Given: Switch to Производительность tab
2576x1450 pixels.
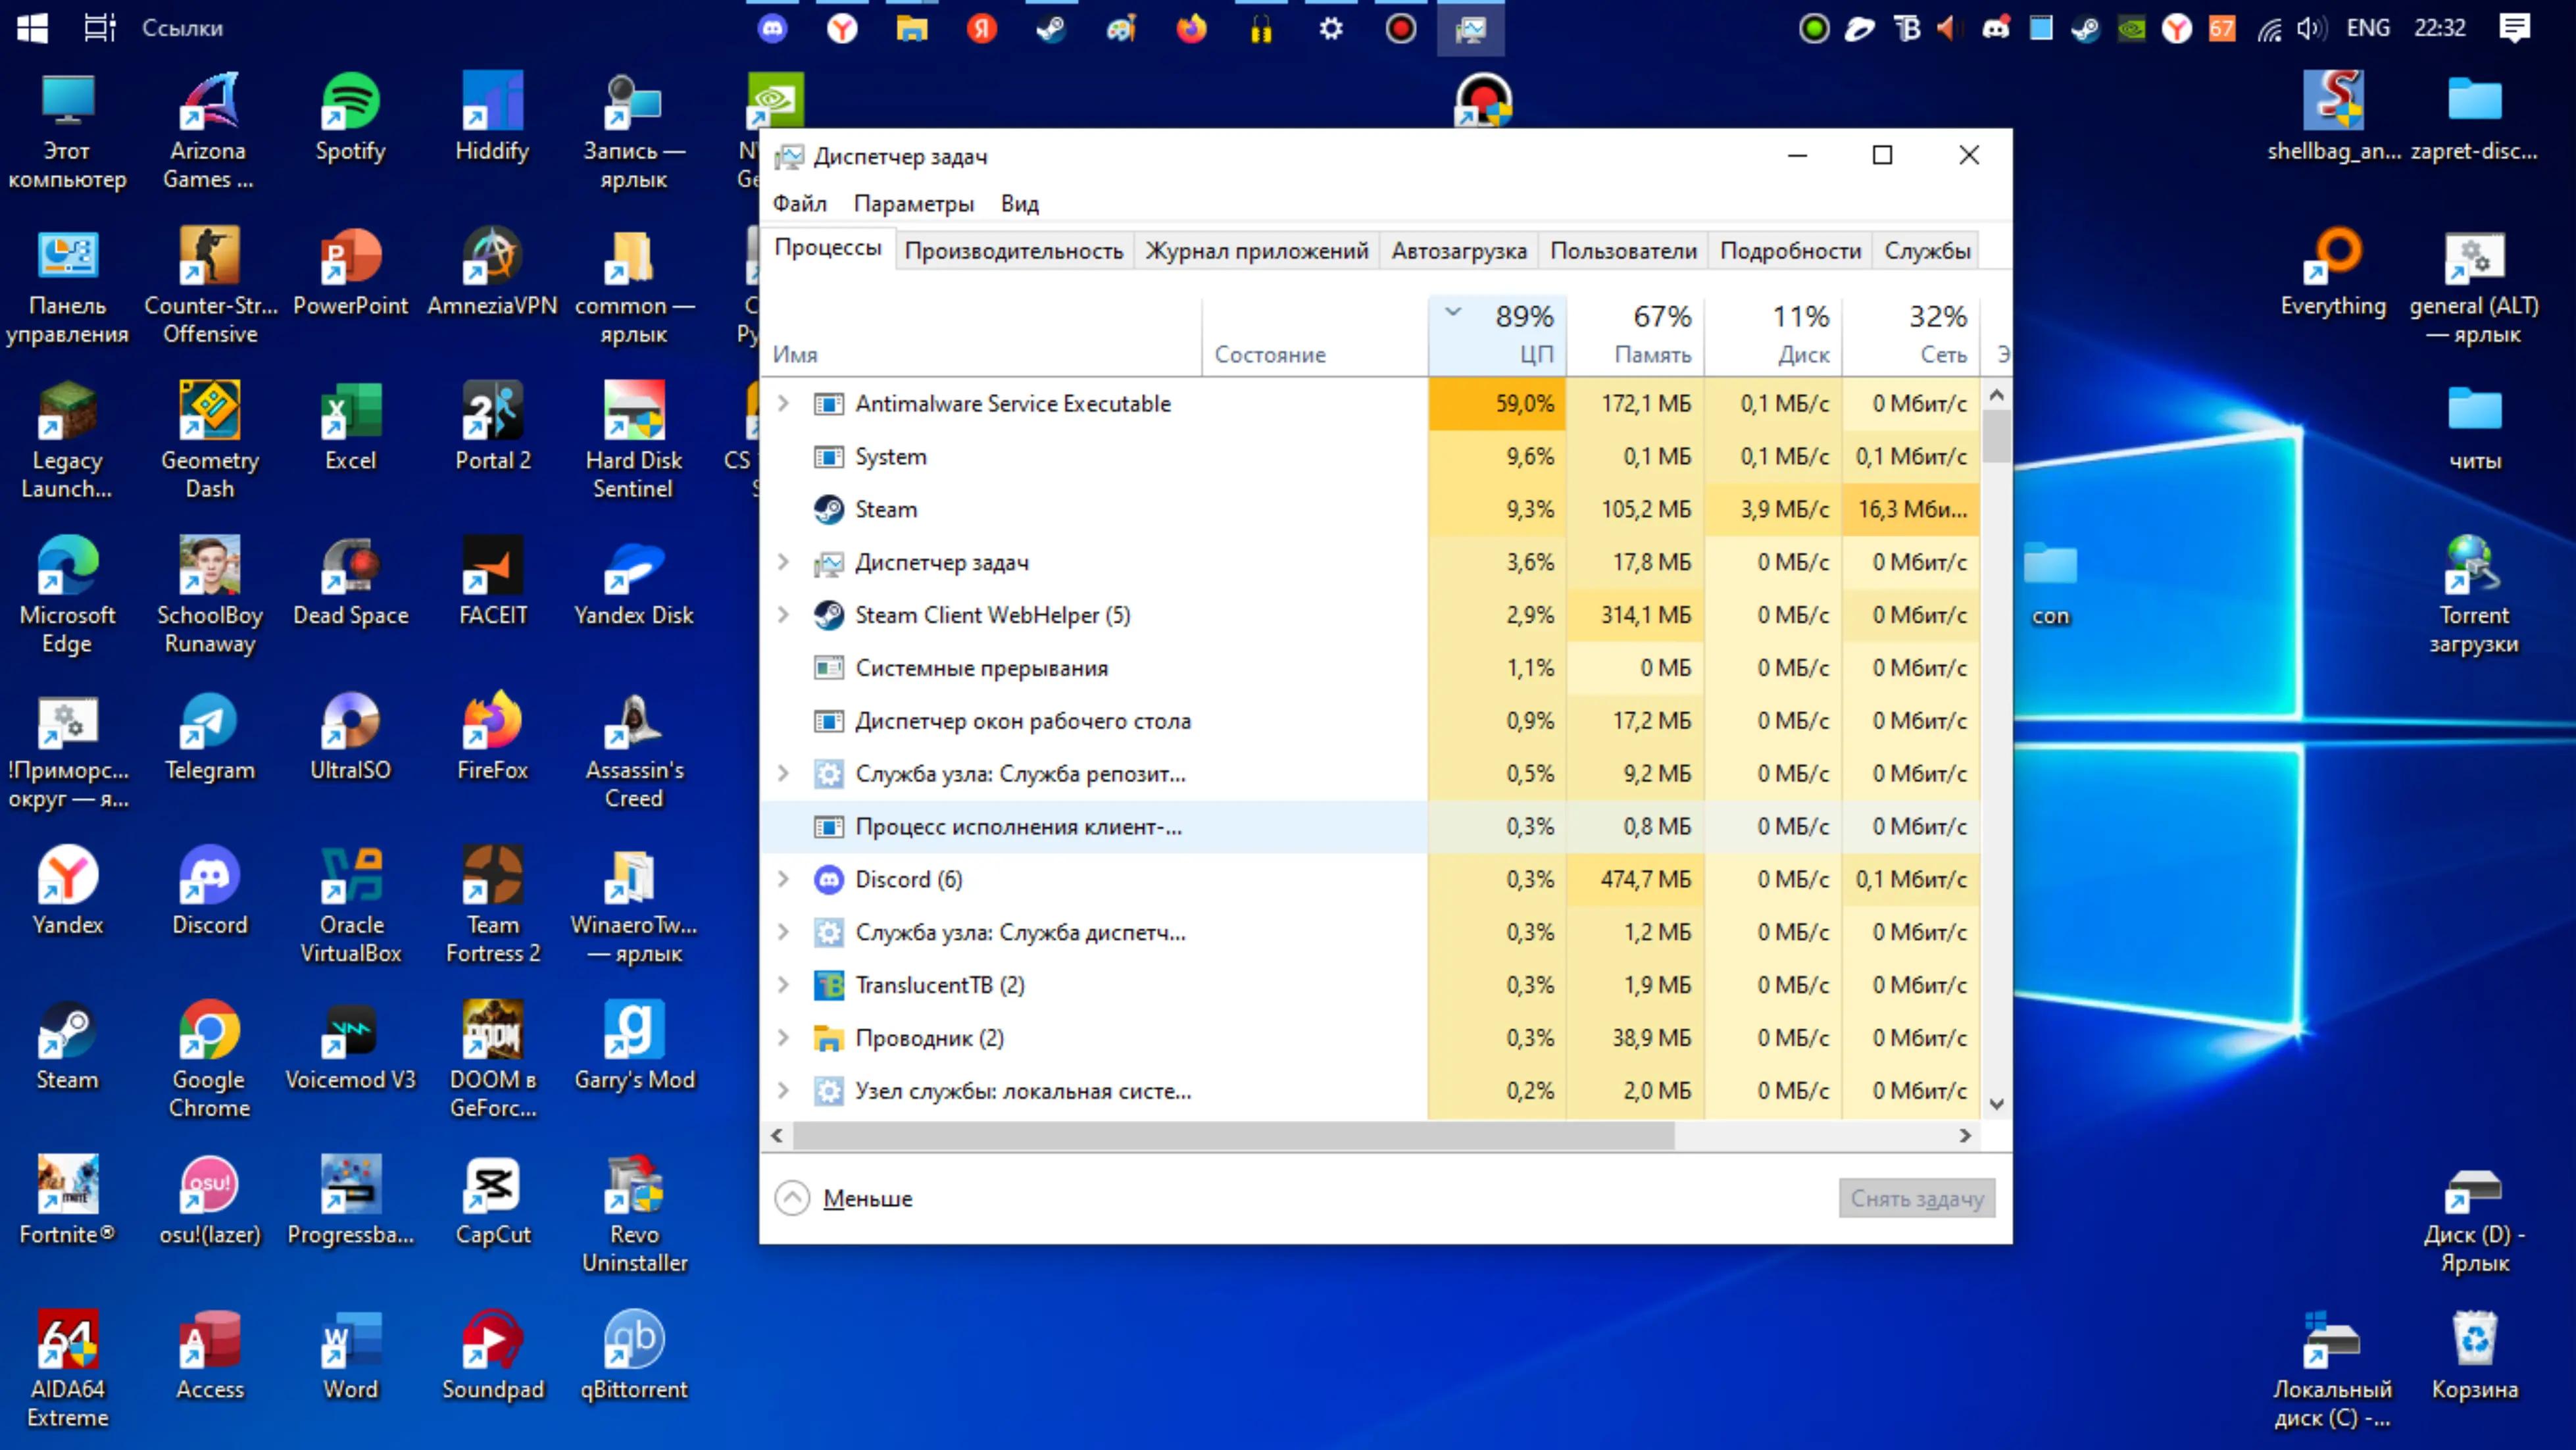Looking at the screenshot, I should coord(1013,250).
